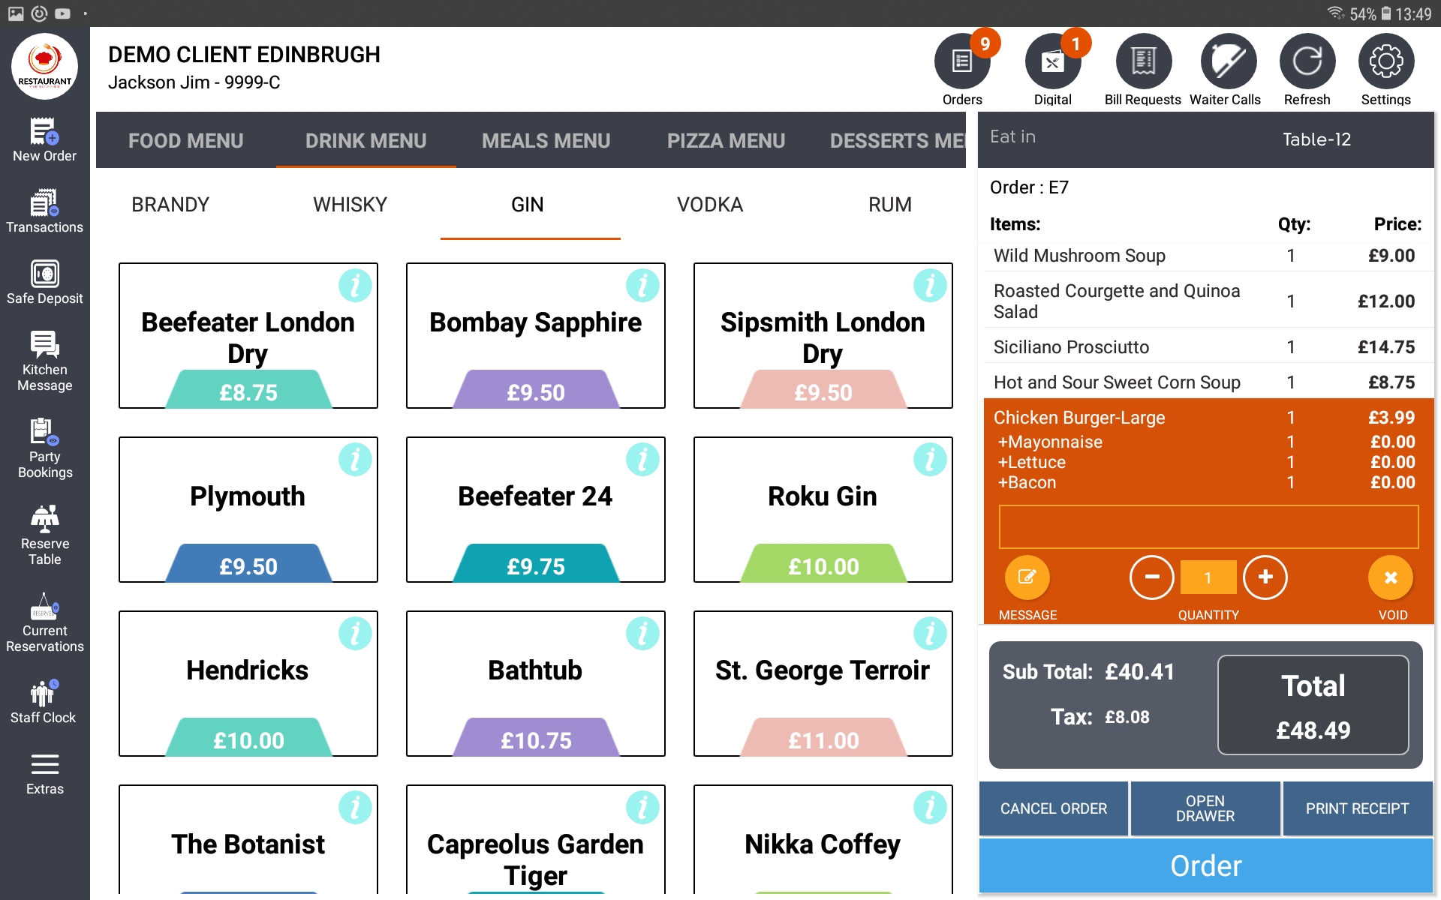Open Digital orders showing 1 notification
1441x900 pixels.
click(1053, 60)
